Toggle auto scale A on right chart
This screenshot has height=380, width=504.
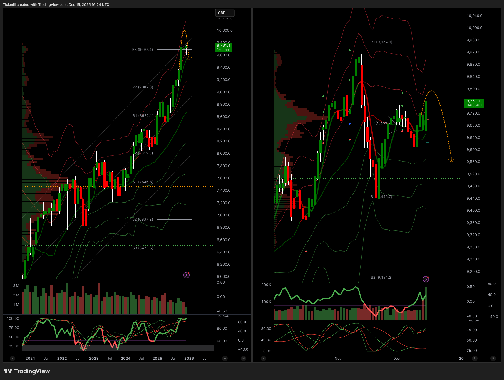click(475, 358)
